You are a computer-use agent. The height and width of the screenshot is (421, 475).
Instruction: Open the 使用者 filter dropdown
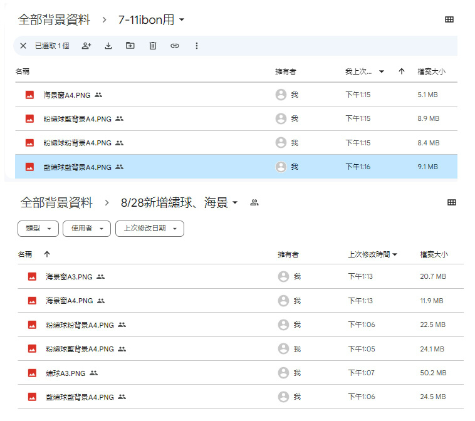tap(86, 229)
